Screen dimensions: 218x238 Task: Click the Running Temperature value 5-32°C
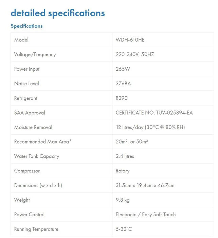[x=124, y=229]
